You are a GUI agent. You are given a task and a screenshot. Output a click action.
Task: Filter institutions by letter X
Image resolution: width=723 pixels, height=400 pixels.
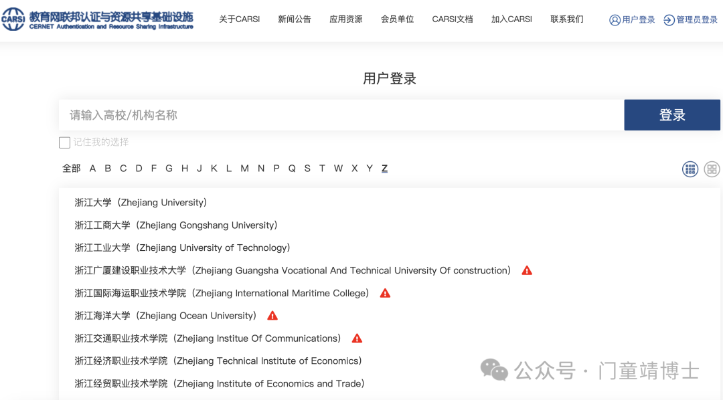click(355, 168)
